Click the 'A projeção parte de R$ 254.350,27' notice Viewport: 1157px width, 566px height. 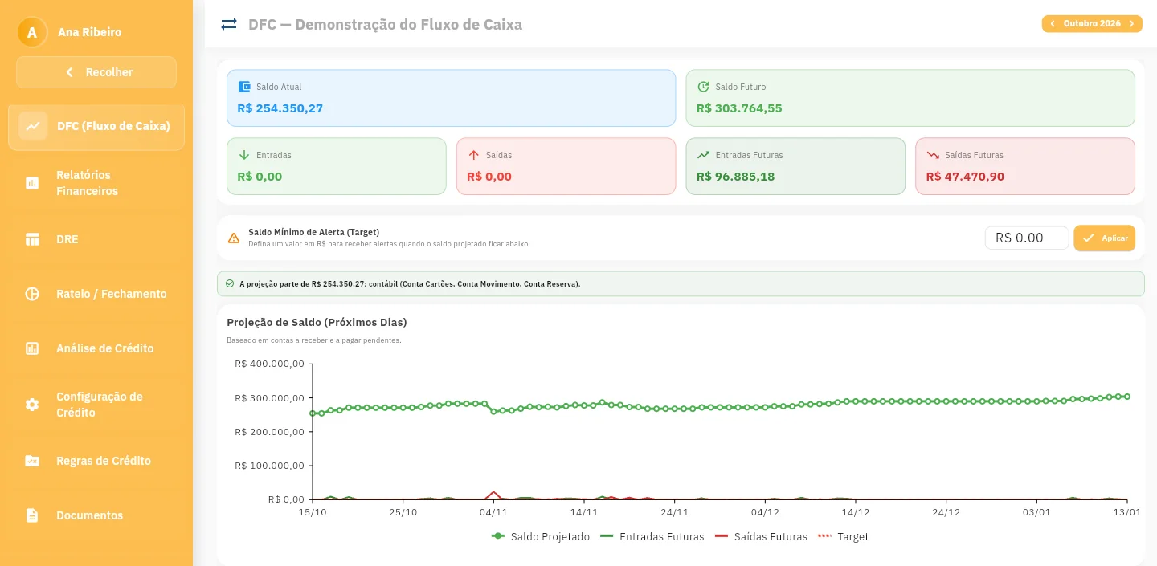[681, 283]
